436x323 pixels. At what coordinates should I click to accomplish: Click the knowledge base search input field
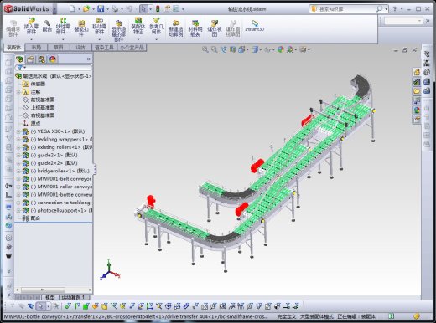click(x=346, y=9)
